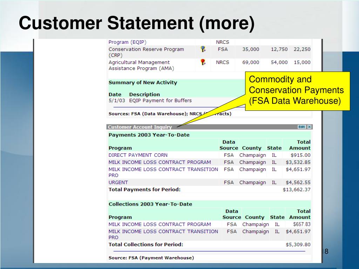The image size is (359, 269).
Task: Click the 15,000 value in AMA row
Action: coord(302,62)
